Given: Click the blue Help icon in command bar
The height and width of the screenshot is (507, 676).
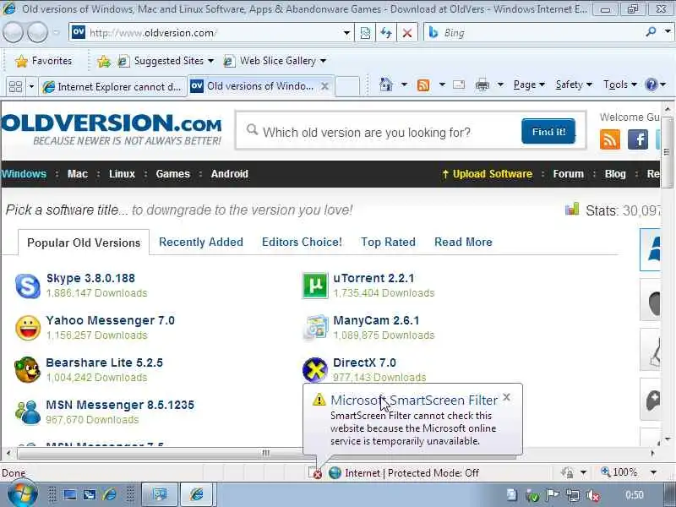Looking at the screenshot, I should (x=651, y=84).
